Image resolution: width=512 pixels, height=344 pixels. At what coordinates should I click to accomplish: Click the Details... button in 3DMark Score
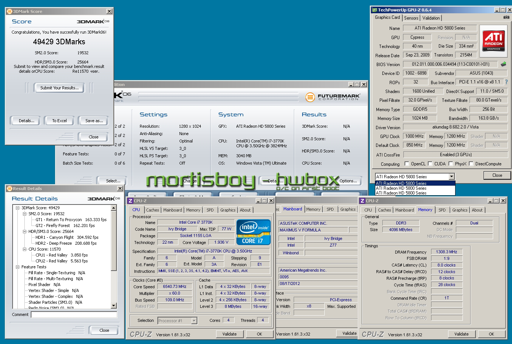point(27,121)
